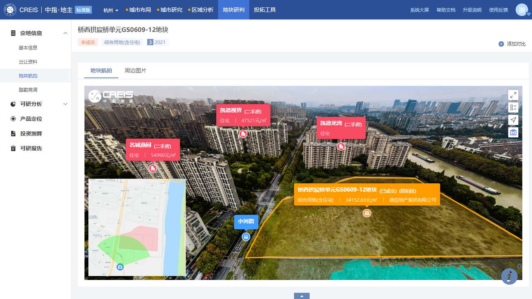Click the CREIS logo icon in header
The image size is (532, 299).
(x=10, y=10)
